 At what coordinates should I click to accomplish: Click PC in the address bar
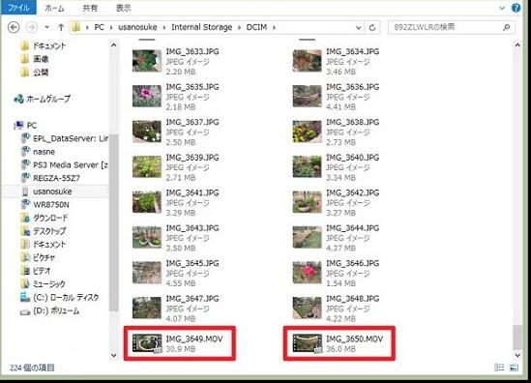pyautogui.click(x=99, y=27)
